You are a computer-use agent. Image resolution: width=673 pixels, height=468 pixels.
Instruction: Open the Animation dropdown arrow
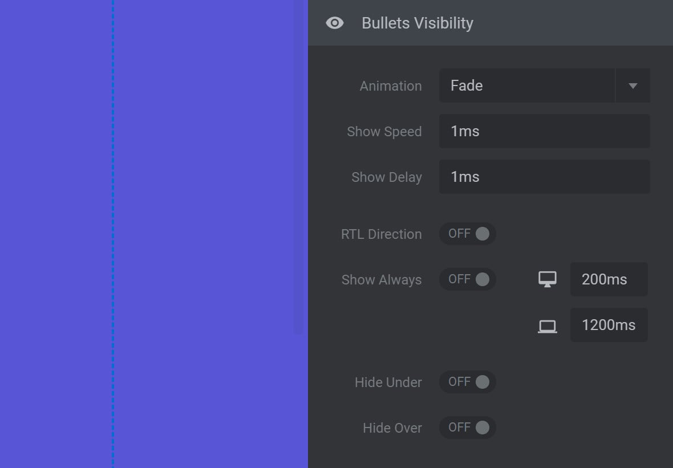coord(633,86)
